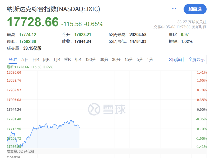Select the 1分 interval tab

click(x=150, y=59)
